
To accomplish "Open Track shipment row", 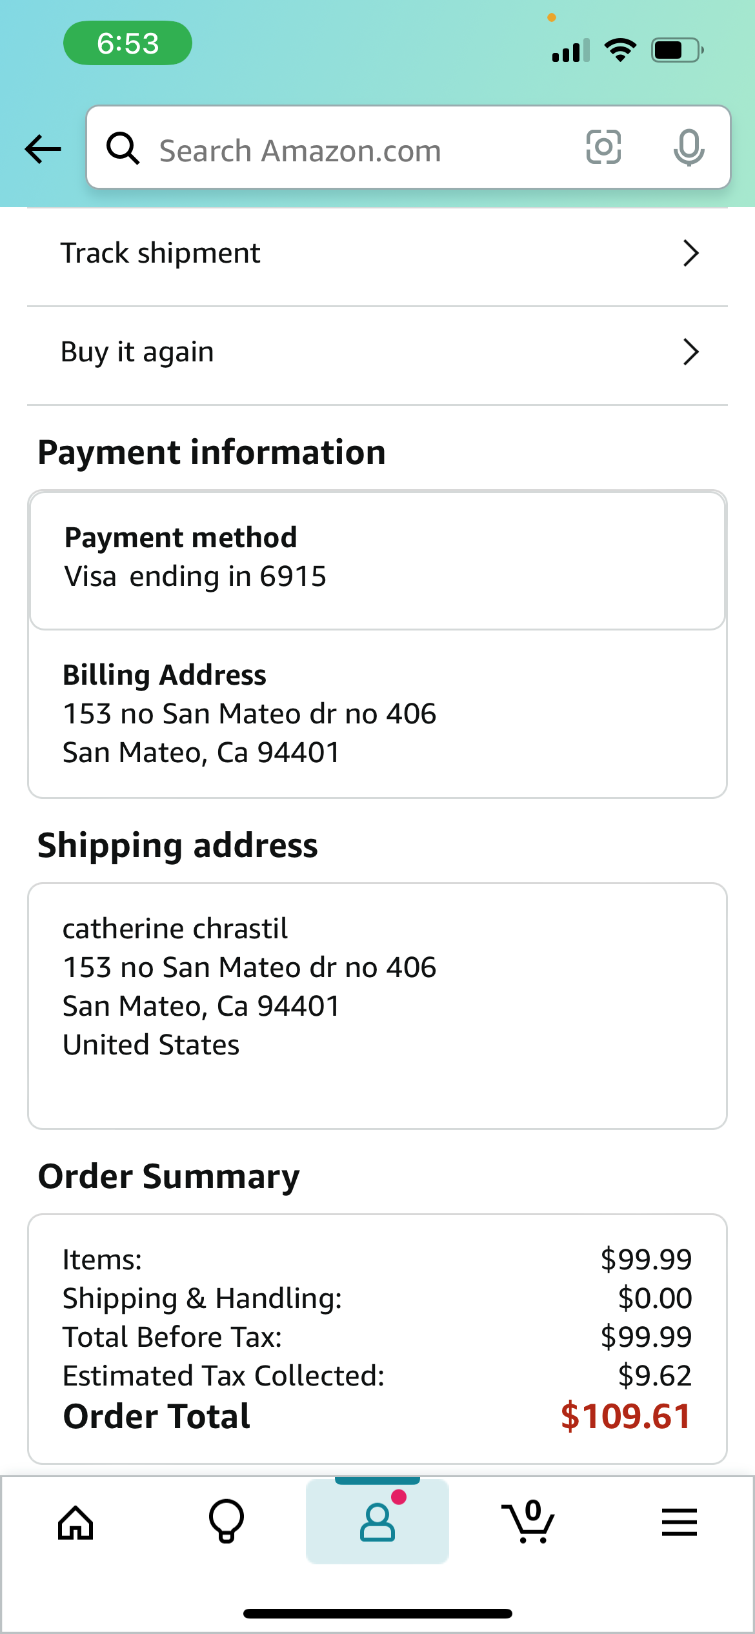I will click(377, 254).
